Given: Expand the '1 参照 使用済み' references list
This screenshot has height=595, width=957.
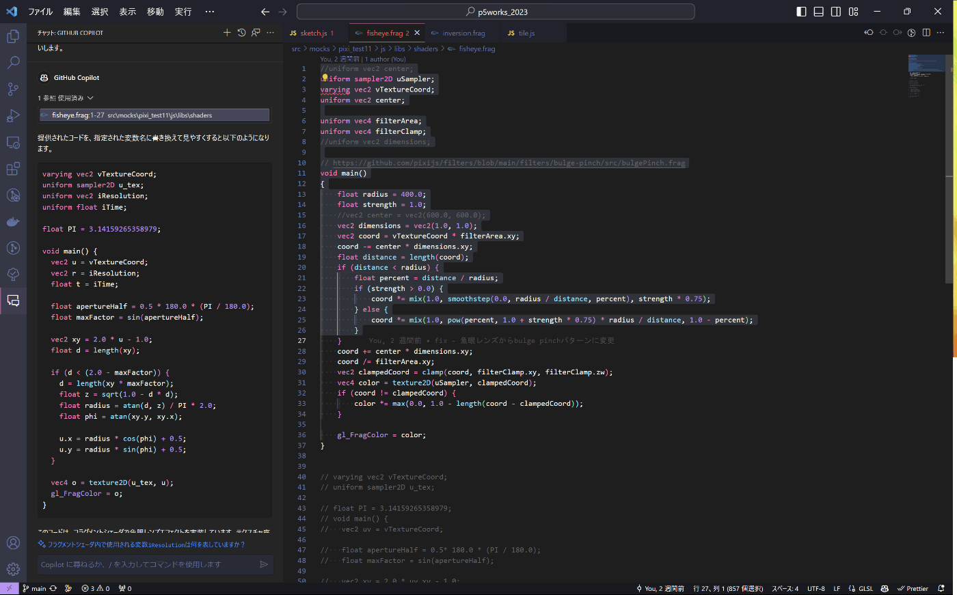Looking at the screenshot, I should [66, 98].
